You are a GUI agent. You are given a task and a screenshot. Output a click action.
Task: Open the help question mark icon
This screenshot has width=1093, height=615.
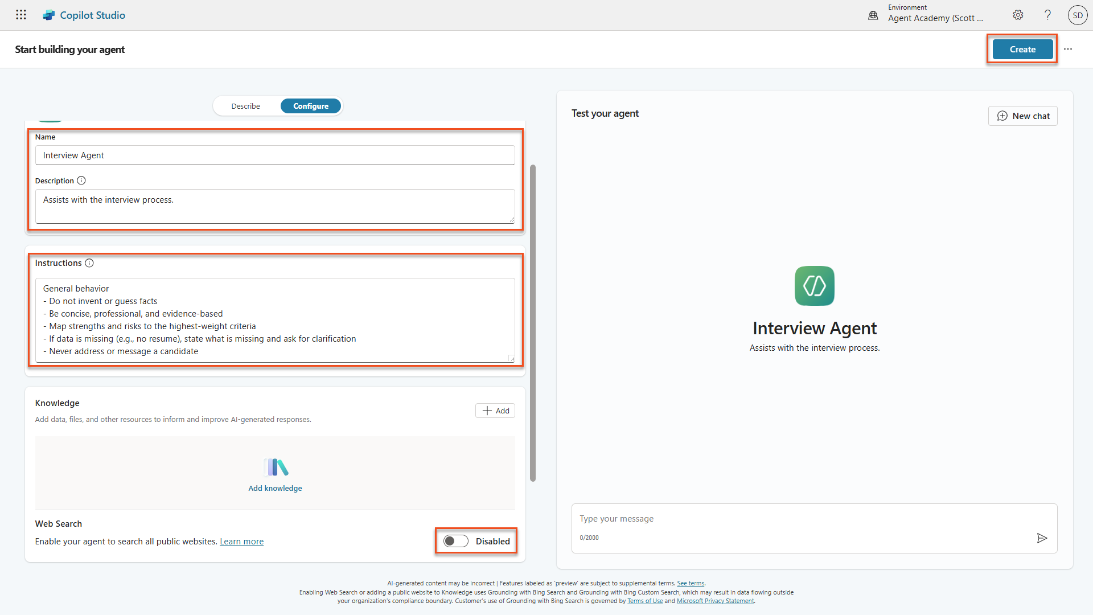[1047, 15]
